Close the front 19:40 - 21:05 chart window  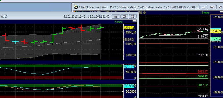tap(133, 17)
